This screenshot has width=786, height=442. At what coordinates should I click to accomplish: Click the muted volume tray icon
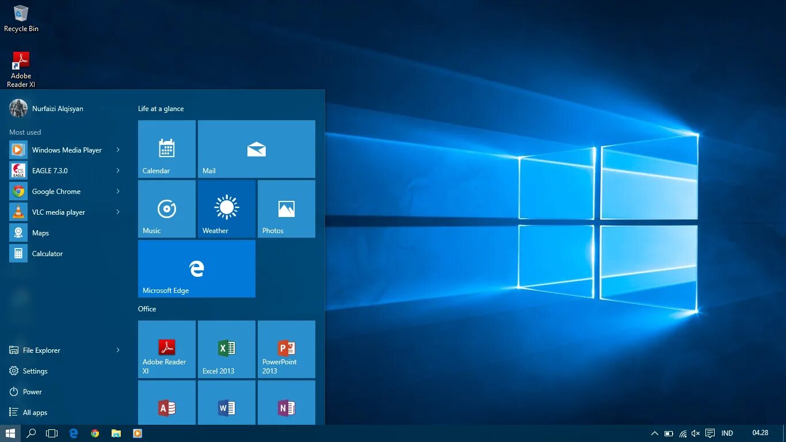[x=696, y=433]
